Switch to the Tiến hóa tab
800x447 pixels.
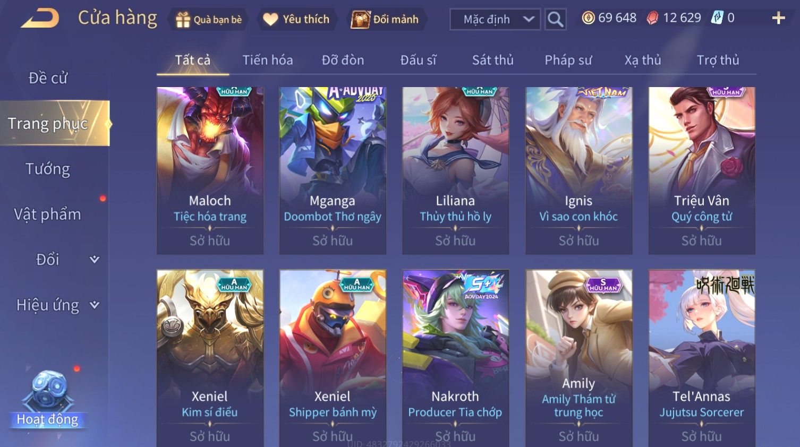268,60
